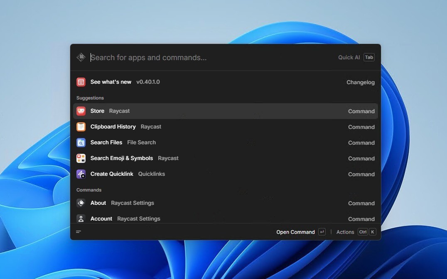Click the Account person icon
The height and width of the screenshot is (279, 447).
81,218
